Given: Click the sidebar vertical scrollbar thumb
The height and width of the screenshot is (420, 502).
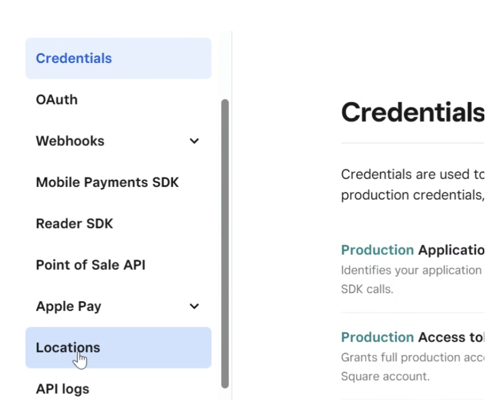Looking at the screenshot, I should click(225, 243).
